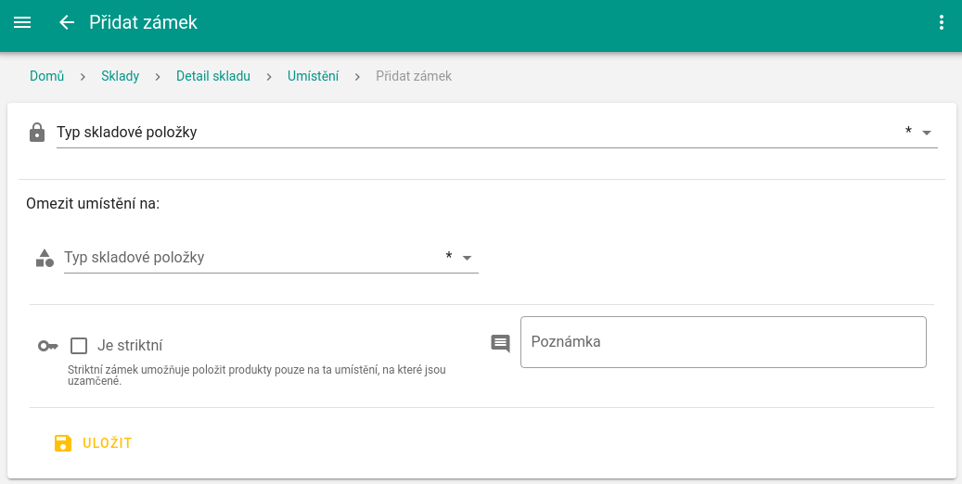Click the Je striktní label text
Image resolution: width=962 pixels, height=484 pixels.
click(x=130, y=346)
